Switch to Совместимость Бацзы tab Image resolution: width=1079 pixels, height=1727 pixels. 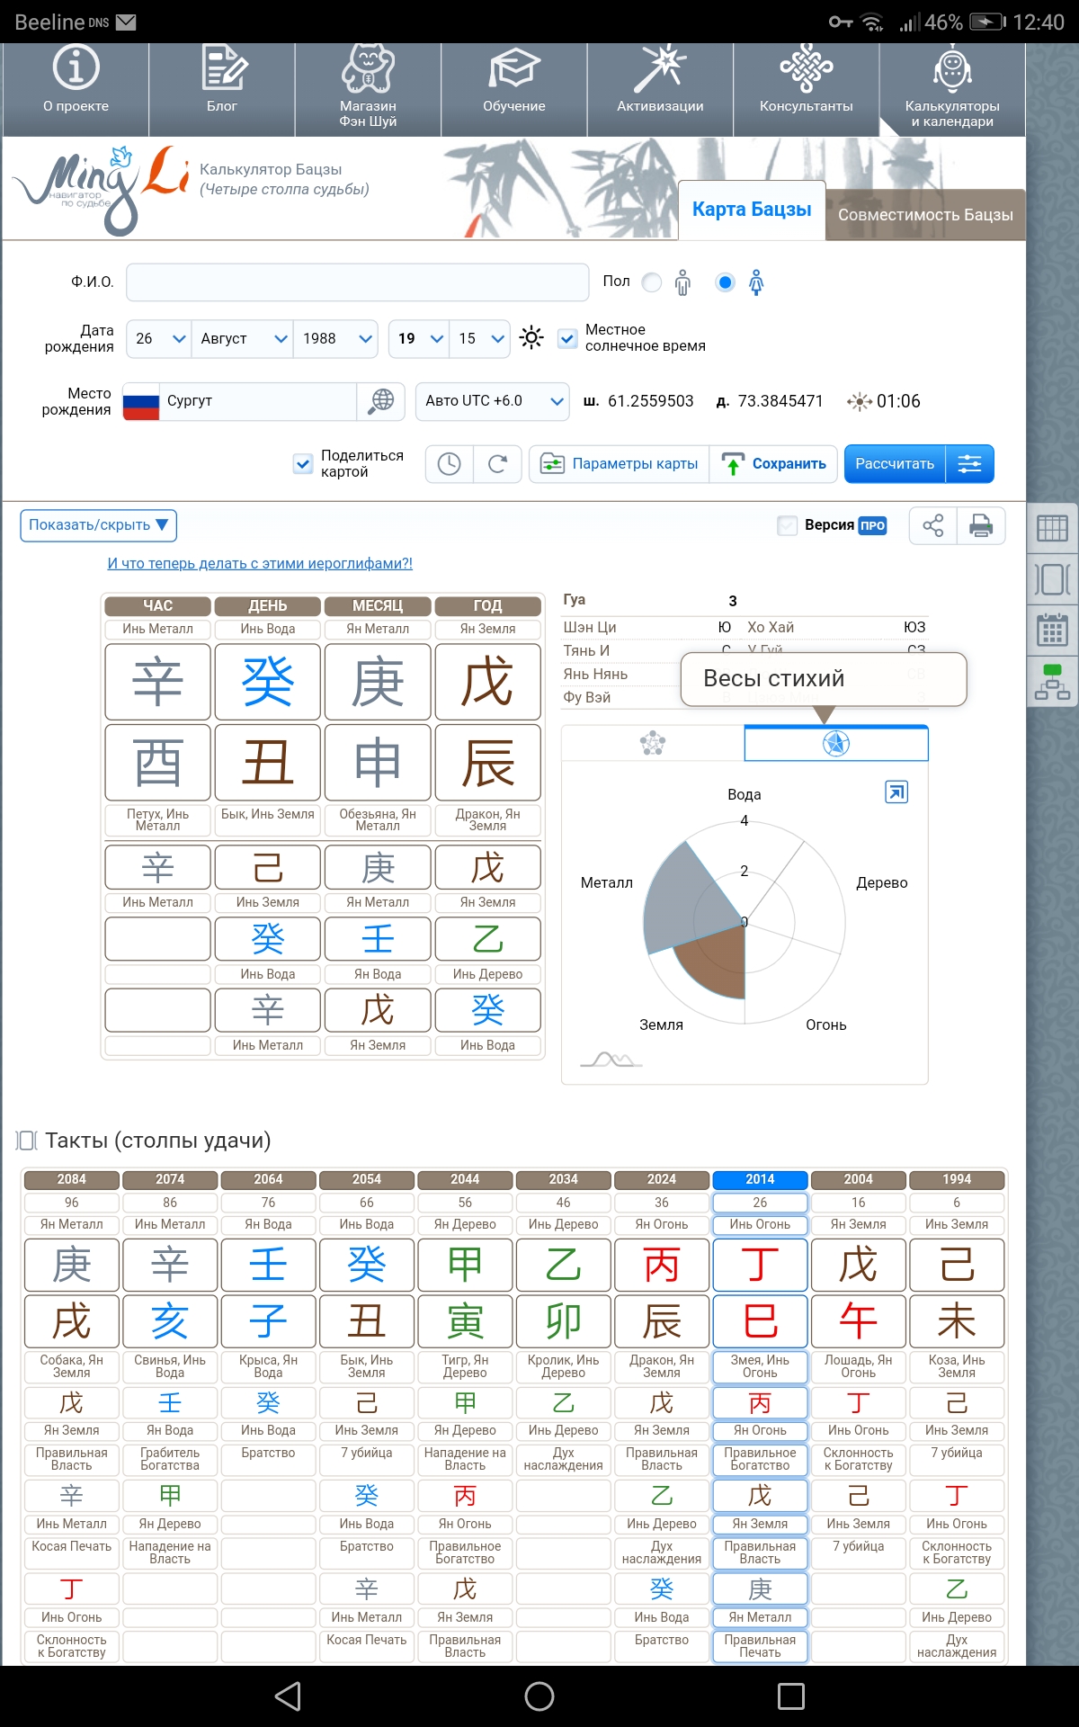(924, 215)
